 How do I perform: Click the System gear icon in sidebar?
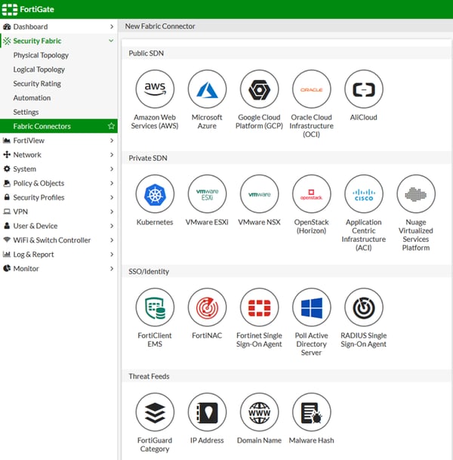pos(7,169)
